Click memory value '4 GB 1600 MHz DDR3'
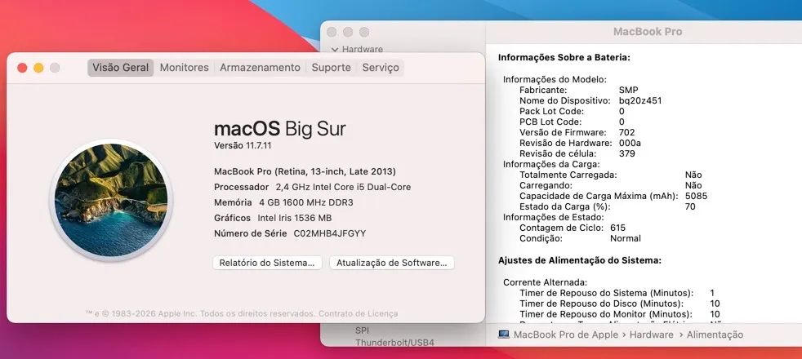Screen dimensions: 802x359 [x=306, y=202]
